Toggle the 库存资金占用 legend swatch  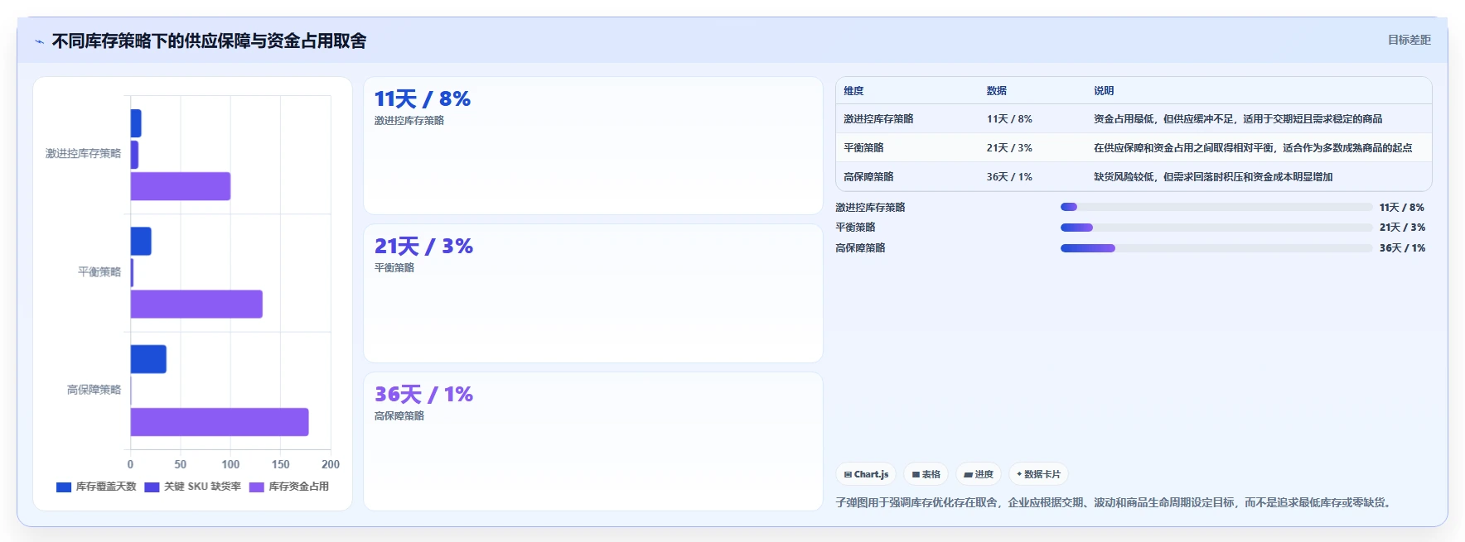tap(256, 487)
